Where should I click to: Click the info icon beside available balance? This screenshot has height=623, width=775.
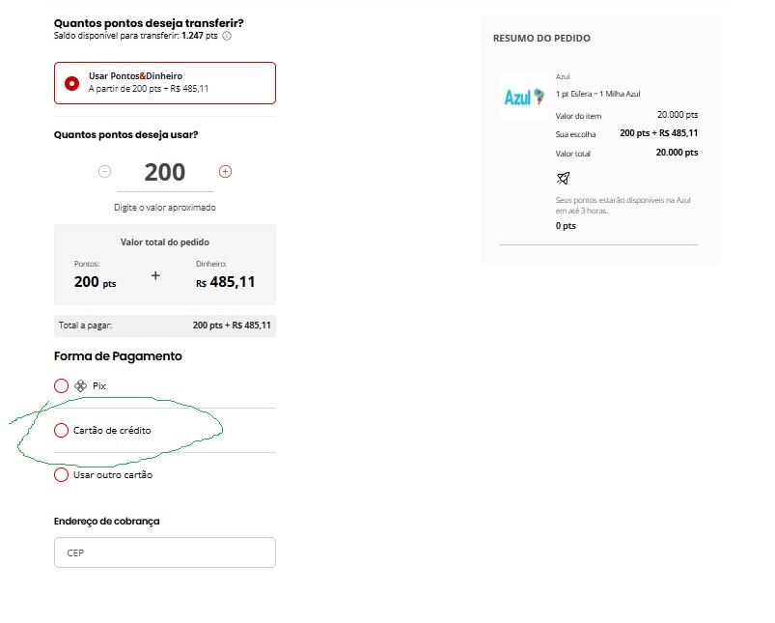(227, 36)
